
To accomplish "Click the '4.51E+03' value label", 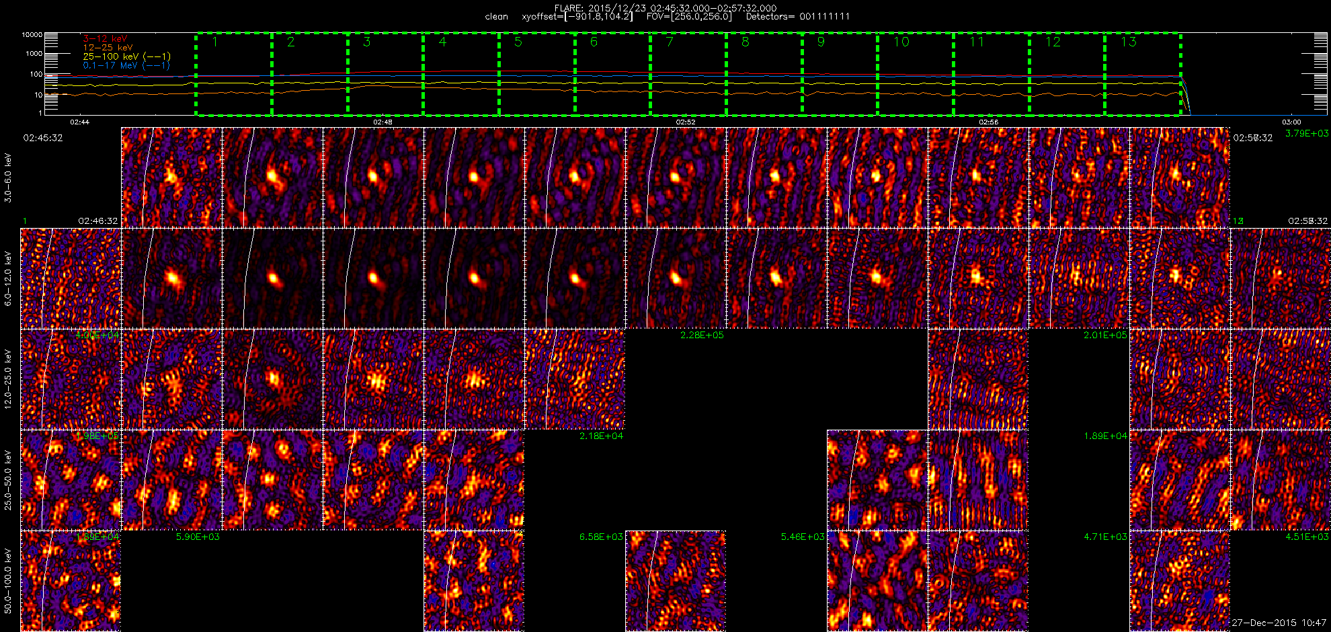I will click(1307, 537).
